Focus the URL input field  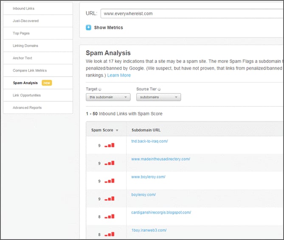[x=192, y=14]
